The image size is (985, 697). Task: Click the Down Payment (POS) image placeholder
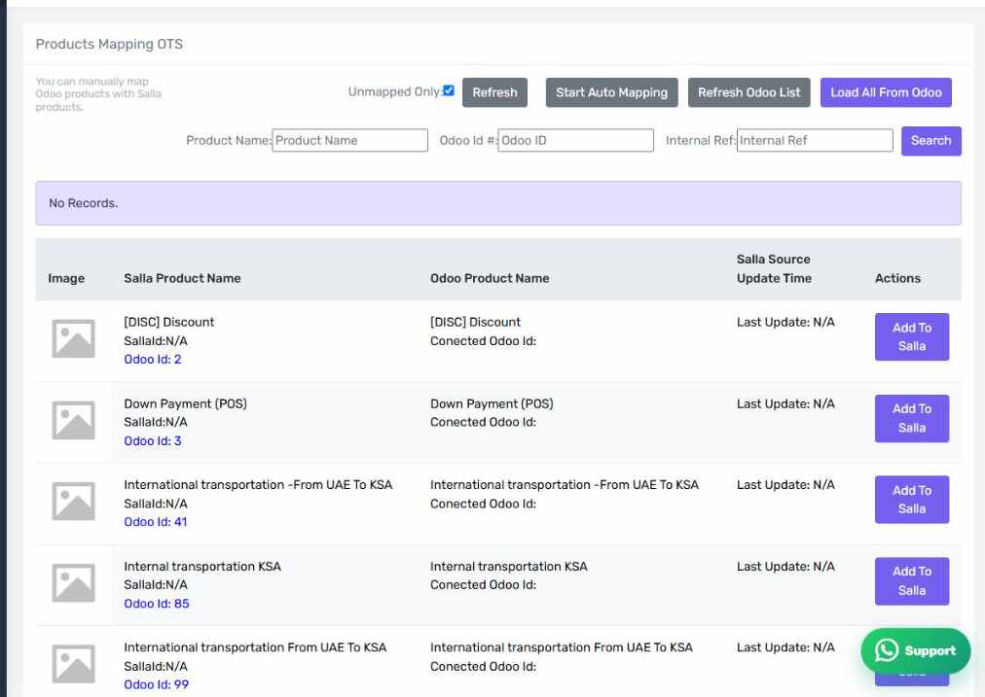[74, 420]
